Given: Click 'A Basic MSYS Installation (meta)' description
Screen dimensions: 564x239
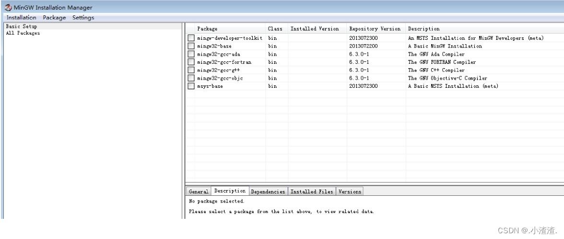Looking at the screenshot, I should pos(453,86).
